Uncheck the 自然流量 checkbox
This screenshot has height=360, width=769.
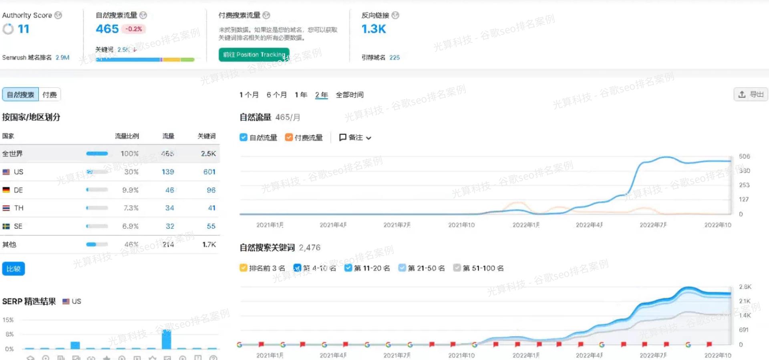(x=244, y=137)
